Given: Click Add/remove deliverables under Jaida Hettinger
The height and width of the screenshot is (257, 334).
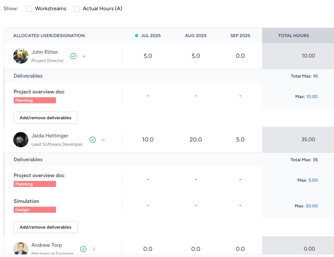Looking at the screenshot, I should (x=45, y=227).
